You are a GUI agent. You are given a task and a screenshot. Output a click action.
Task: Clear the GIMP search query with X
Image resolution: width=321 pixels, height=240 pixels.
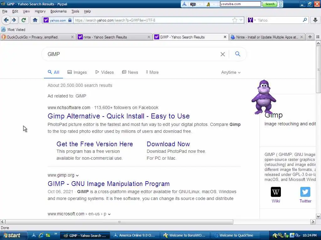pos(223,54)
